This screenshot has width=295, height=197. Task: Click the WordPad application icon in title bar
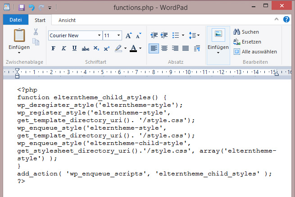7,7
